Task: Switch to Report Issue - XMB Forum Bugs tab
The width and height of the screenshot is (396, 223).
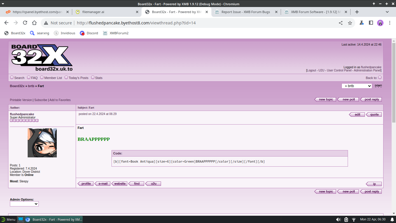Action: pyautogui.click(x=245, y=12)
